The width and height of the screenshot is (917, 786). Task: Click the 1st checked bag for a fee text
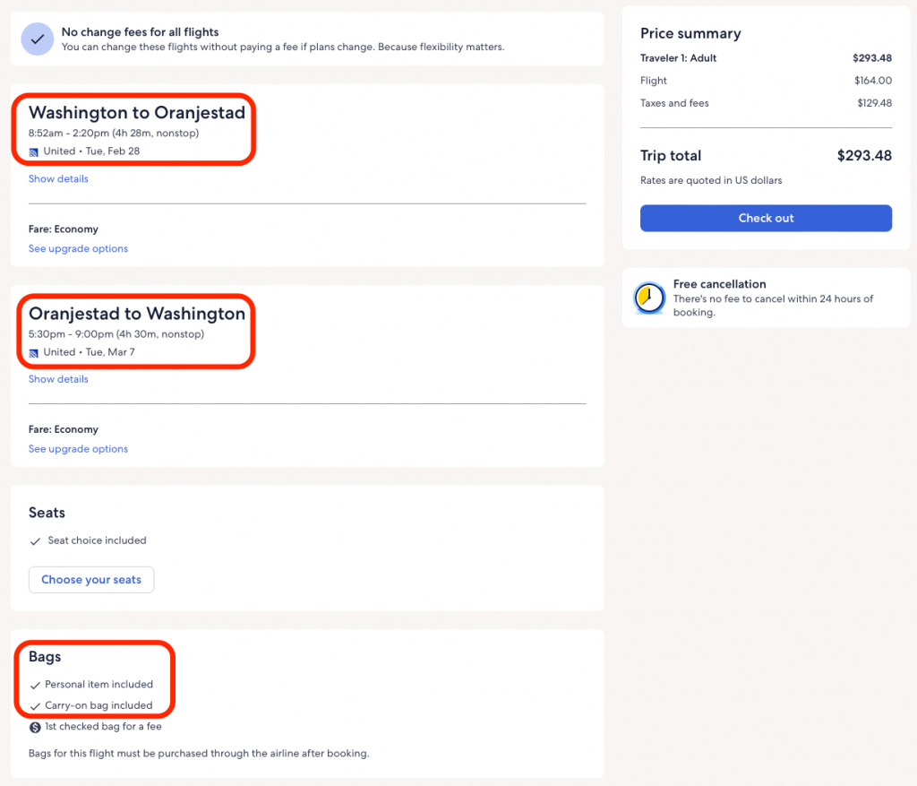103,727
